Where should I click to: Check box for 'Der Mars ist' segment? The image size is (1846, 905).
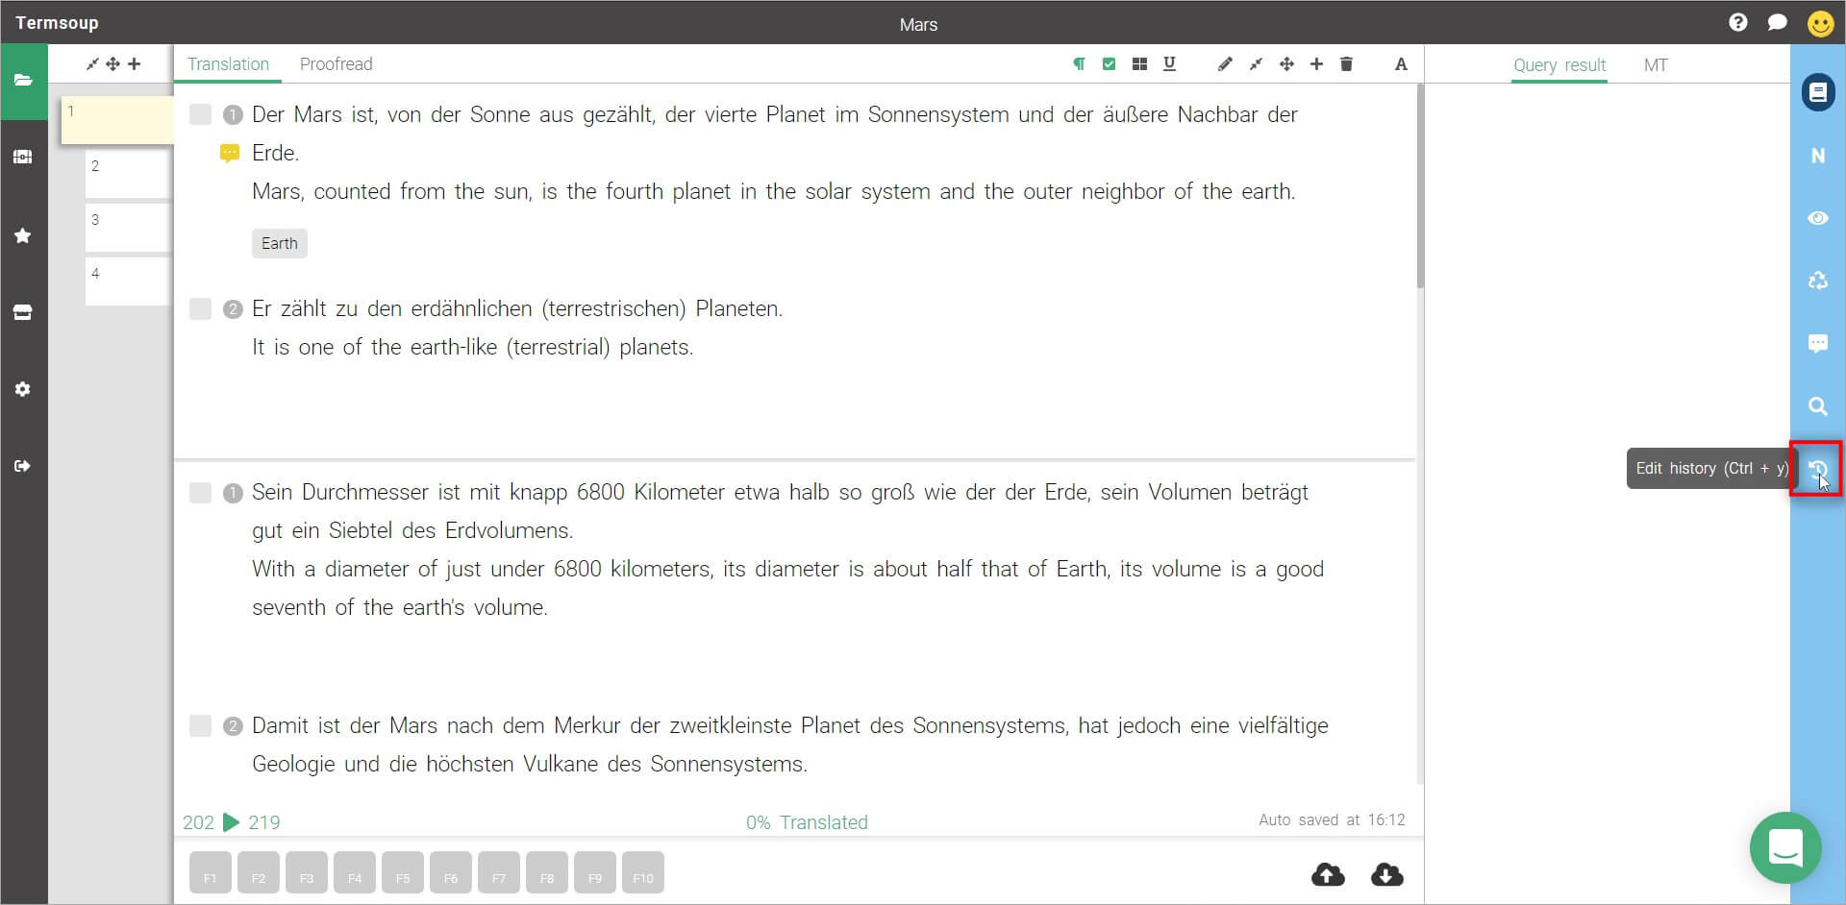200,115
